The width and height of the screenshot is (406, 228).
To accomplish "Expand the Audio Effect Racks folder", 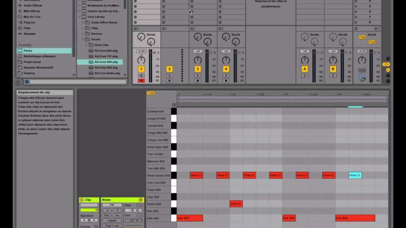I will (x=83, y=23).
